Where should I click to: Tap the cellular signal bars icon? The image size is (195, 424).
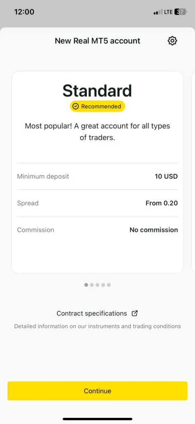(158, 12)
